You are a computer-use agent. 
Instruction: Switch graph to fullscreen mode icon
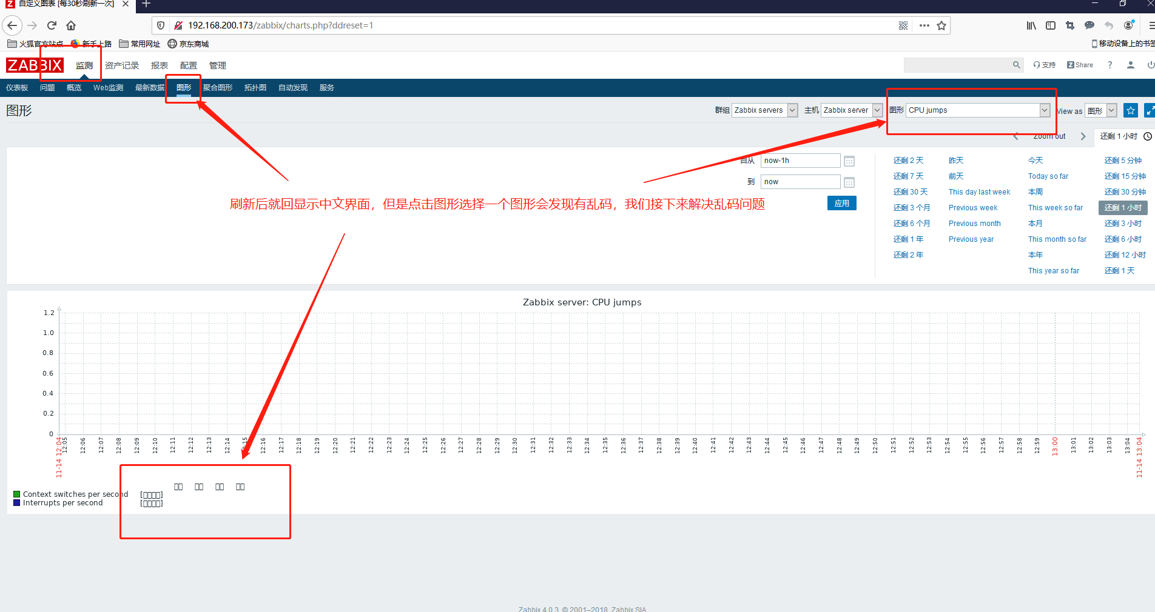tap(1149, 110)
